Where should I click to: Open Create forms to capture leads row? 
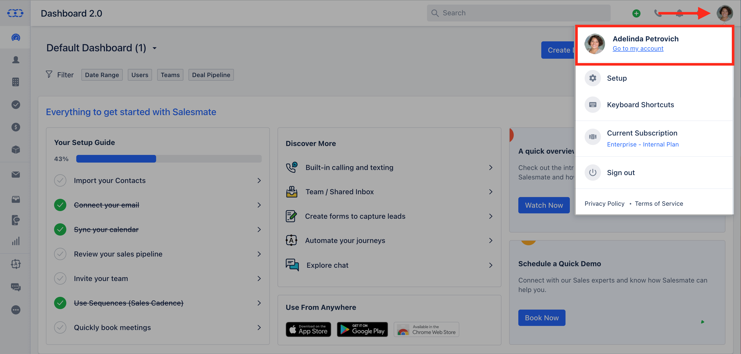pyautogui.click(x=389, y=216)
